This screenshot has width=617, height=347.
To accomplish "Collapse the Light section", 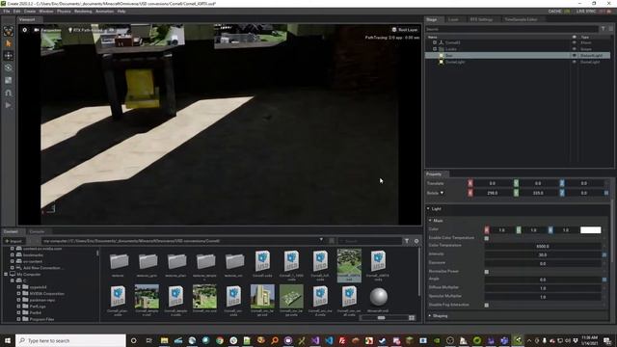I will tap(429, 209).
